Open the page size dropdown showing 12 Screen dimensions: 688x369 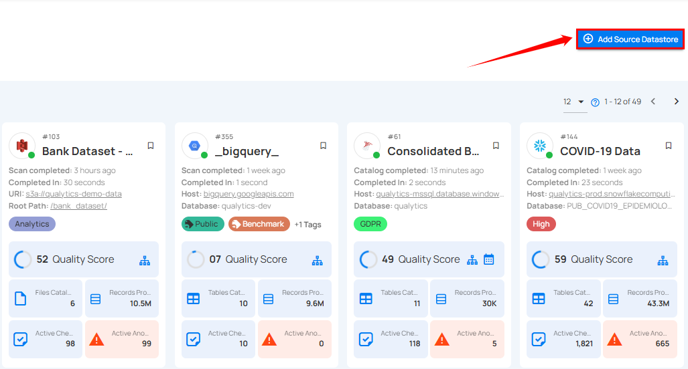(574, 102)
